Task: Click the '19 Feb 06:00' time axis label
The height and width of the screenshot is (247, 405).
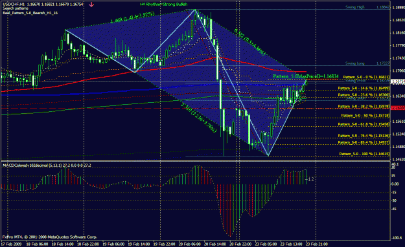Action: coord(113,244)
